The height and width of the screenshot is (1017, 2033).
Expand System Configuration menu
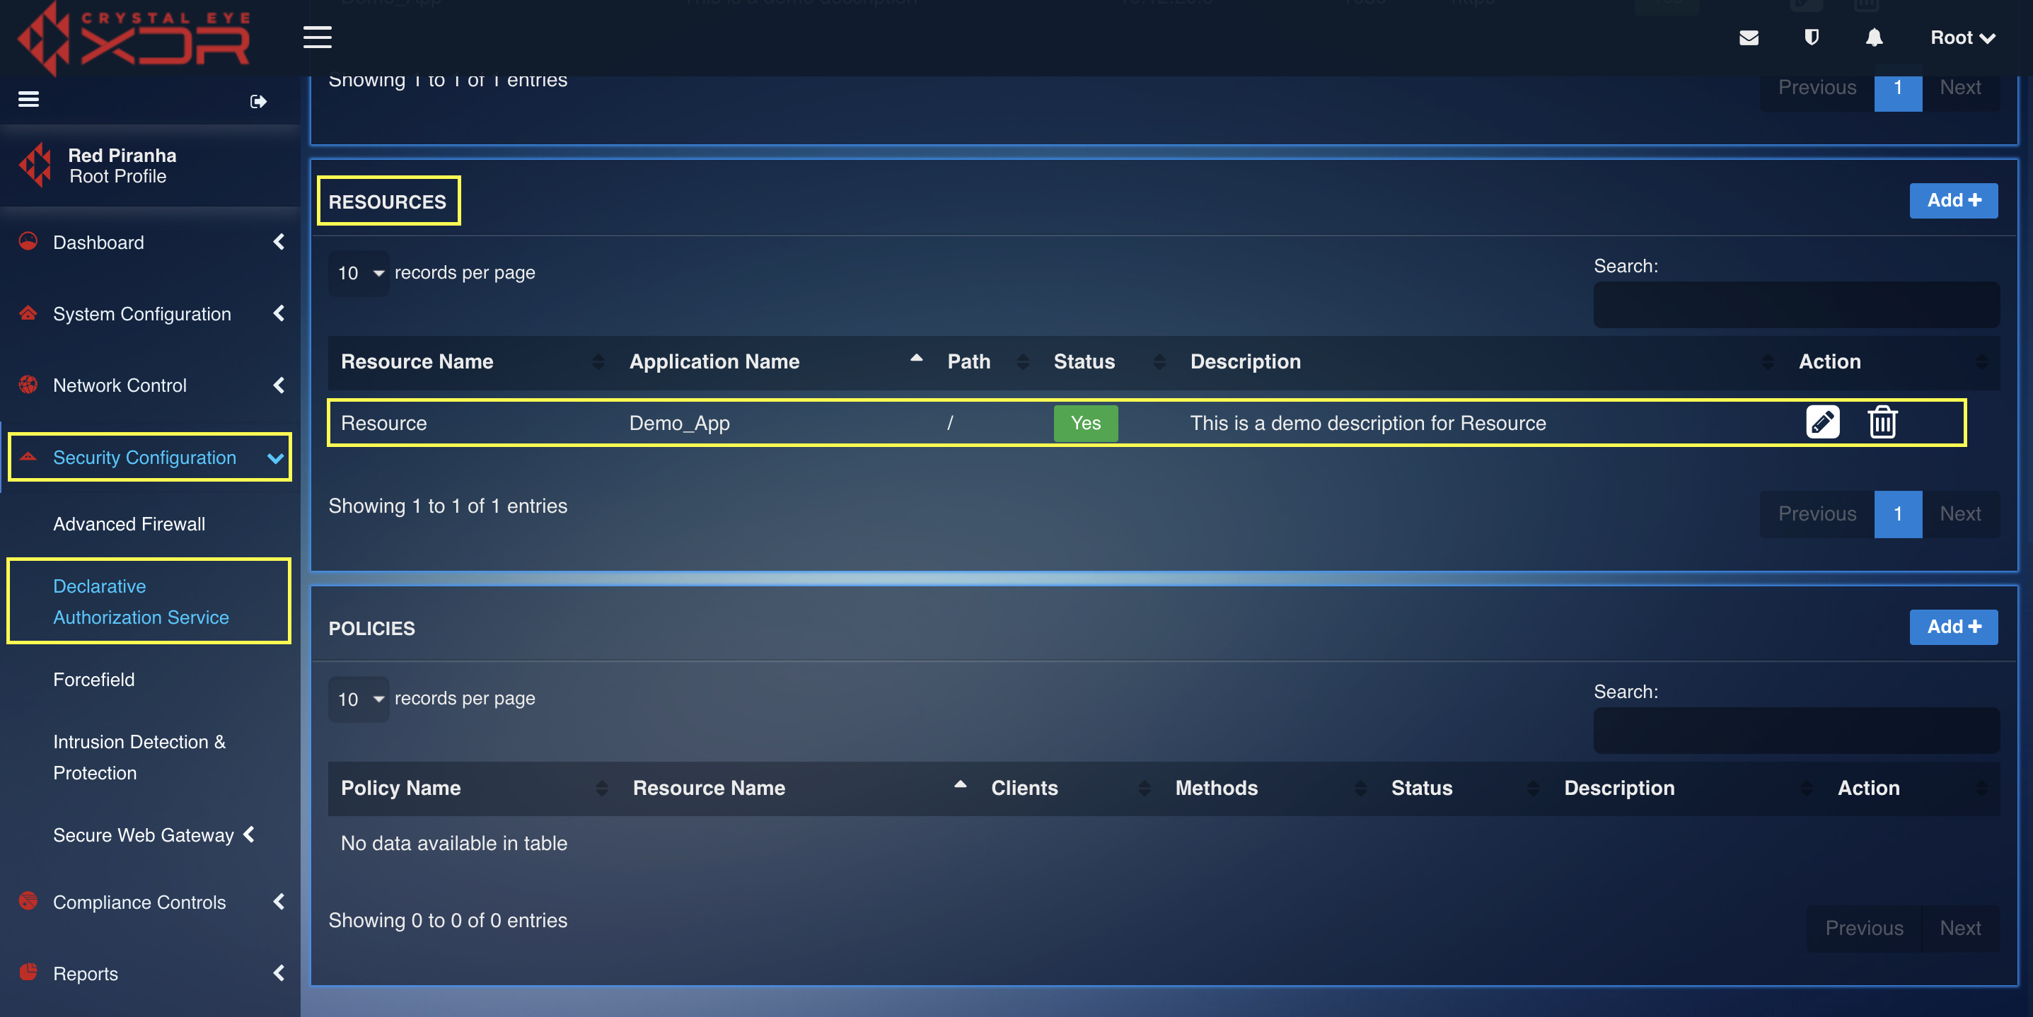(279, 313)
